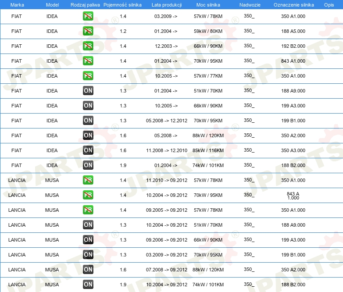Click petrol icon in Lancia Musa 70kW / 95KM 1.4 row
Screen dimensions: 343x292
tap(88, 195)
